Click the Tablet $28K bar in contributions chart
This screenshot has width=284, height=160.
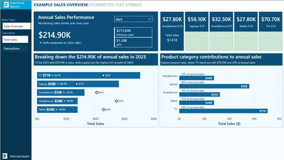point(197,103)
